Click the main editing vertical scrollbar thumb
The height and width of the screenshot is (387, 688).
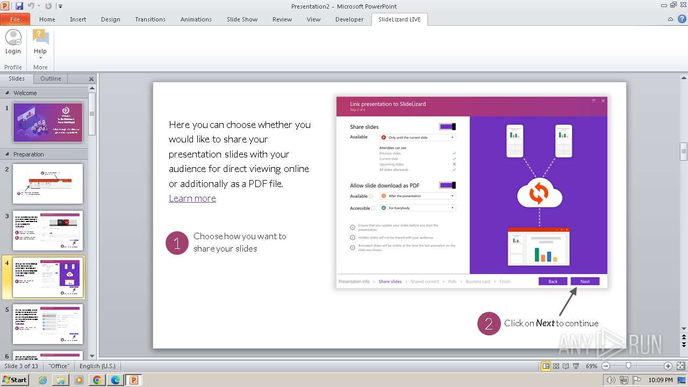click(x=684, y=152)
